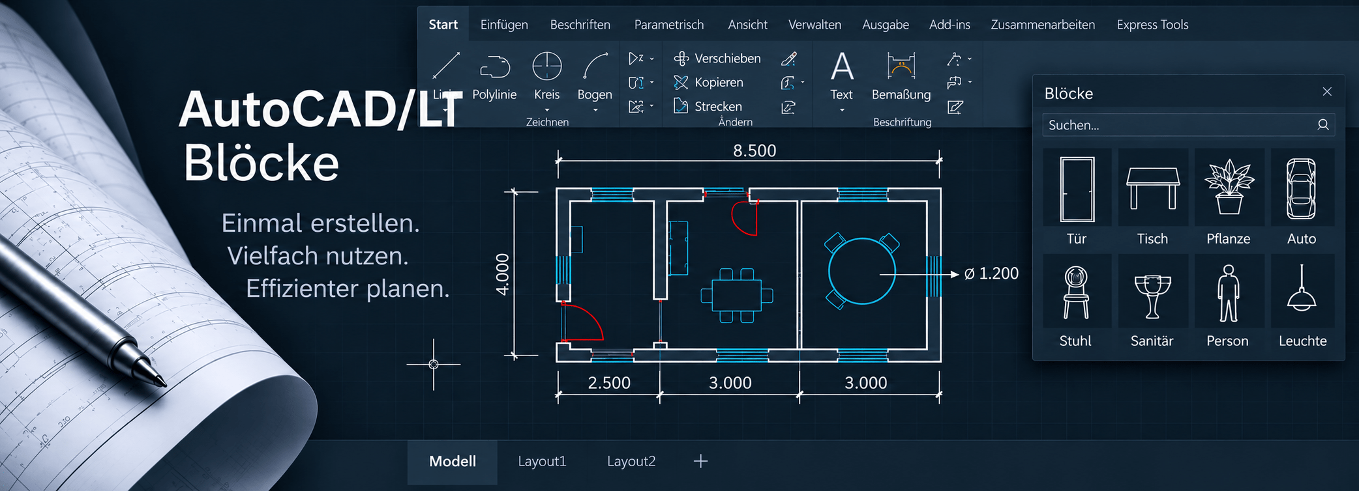The width and height of the screenshot is (1359, 491).
Task: Expand the arrow beside the bracket-shaped draw icon
Action: point(651,83)
